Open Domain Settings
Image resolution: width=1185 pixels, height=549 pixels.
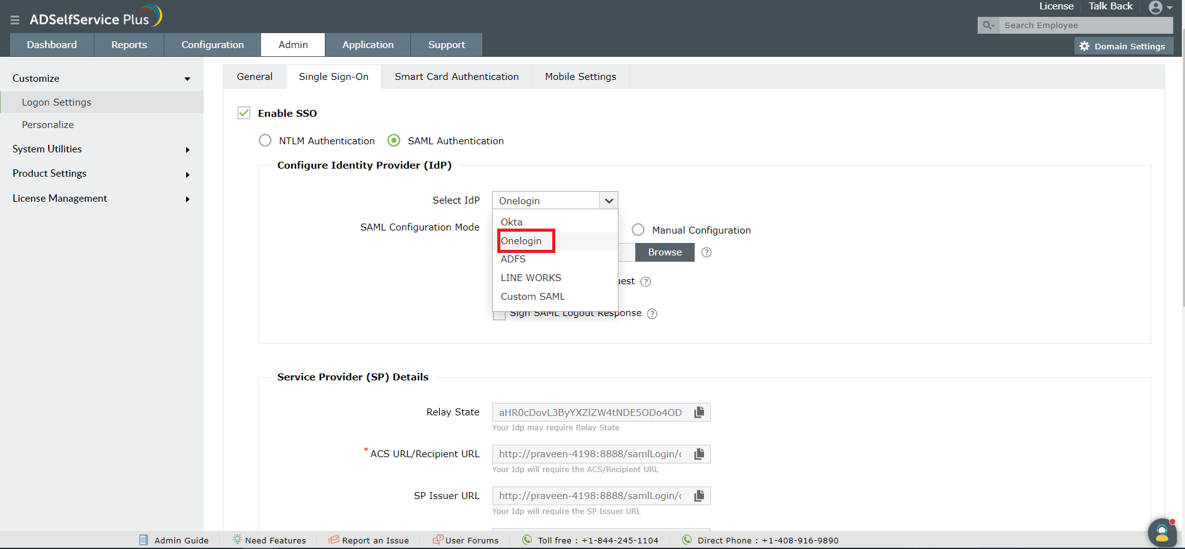[1124, 46]
